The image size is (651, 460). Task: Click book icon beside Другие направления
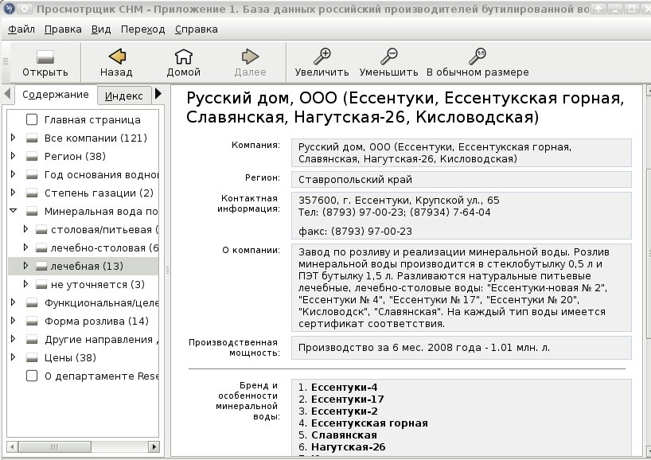click(x=32, y=339)
